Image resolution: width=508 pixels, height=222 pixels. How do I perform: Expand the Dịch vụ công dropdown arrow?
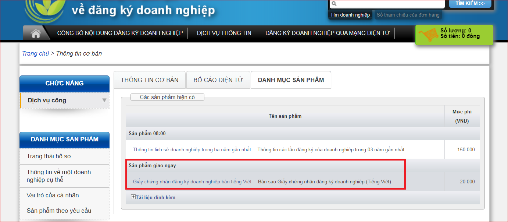click(x=104, y=100)
